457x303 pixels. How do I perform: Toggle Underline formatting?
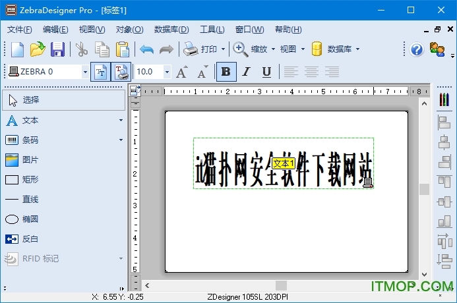click(x=266, y=72)
